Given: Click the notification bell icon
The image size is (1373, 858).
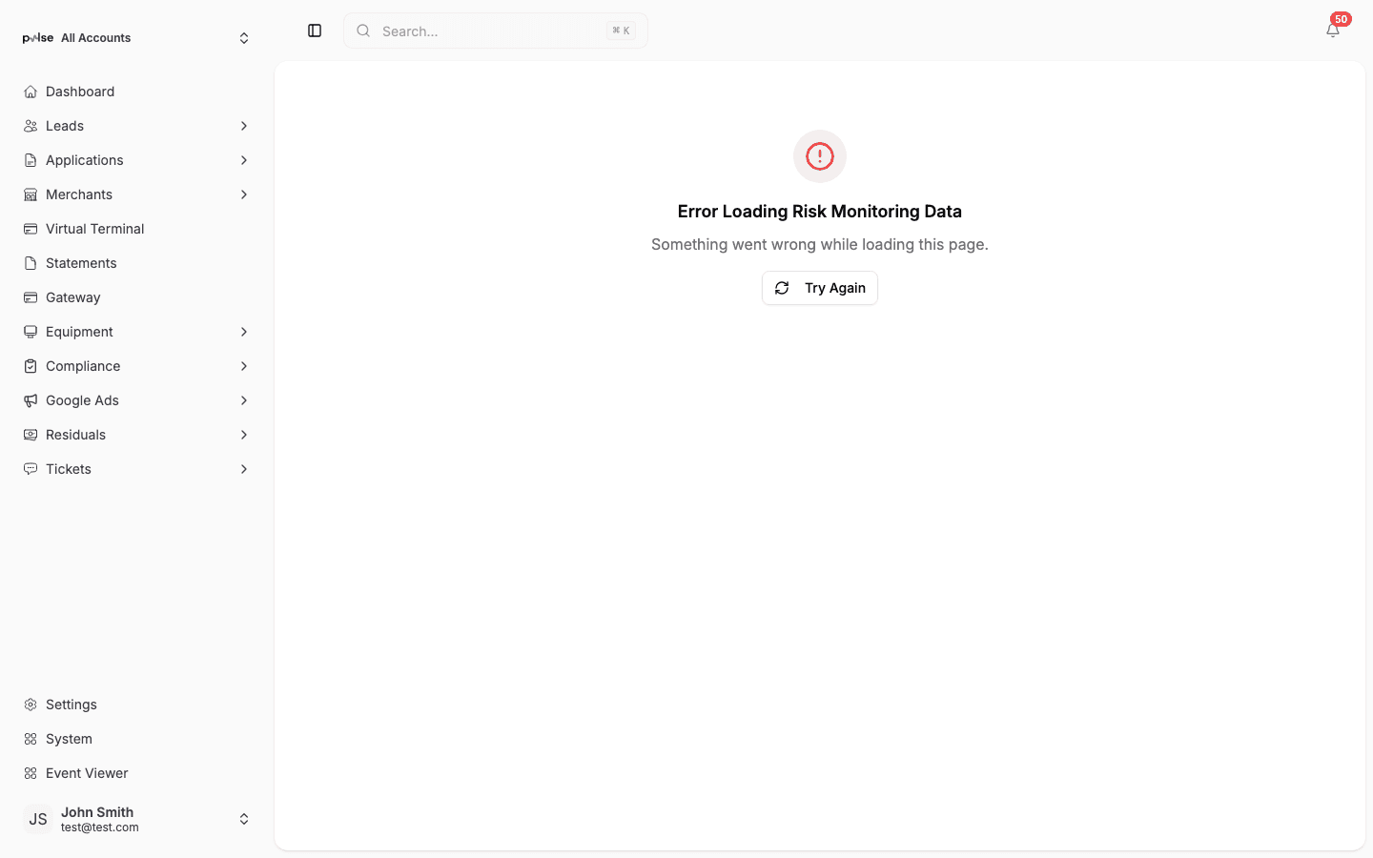Looking at the screenshot, I should coord(1332,31).
